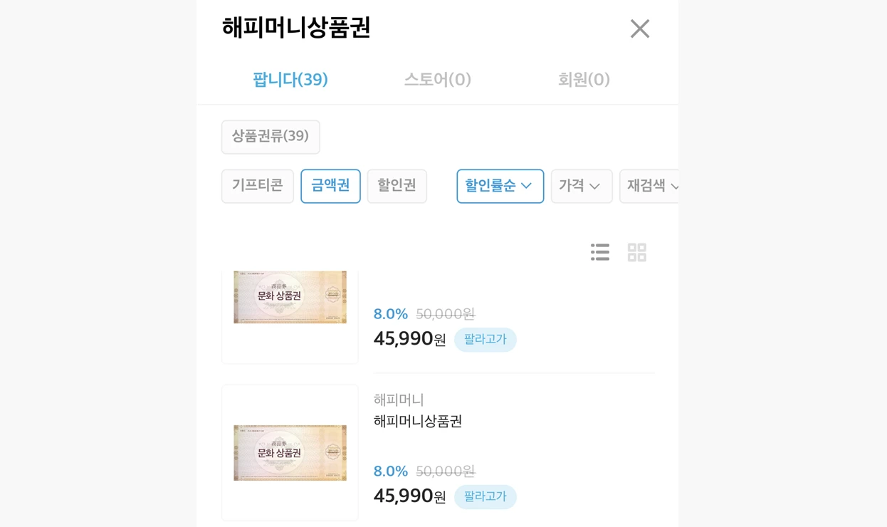This screenshot has height=527, width=887.
Task: Tap the first 팔라고가 price badge
Action: [486, 340]
